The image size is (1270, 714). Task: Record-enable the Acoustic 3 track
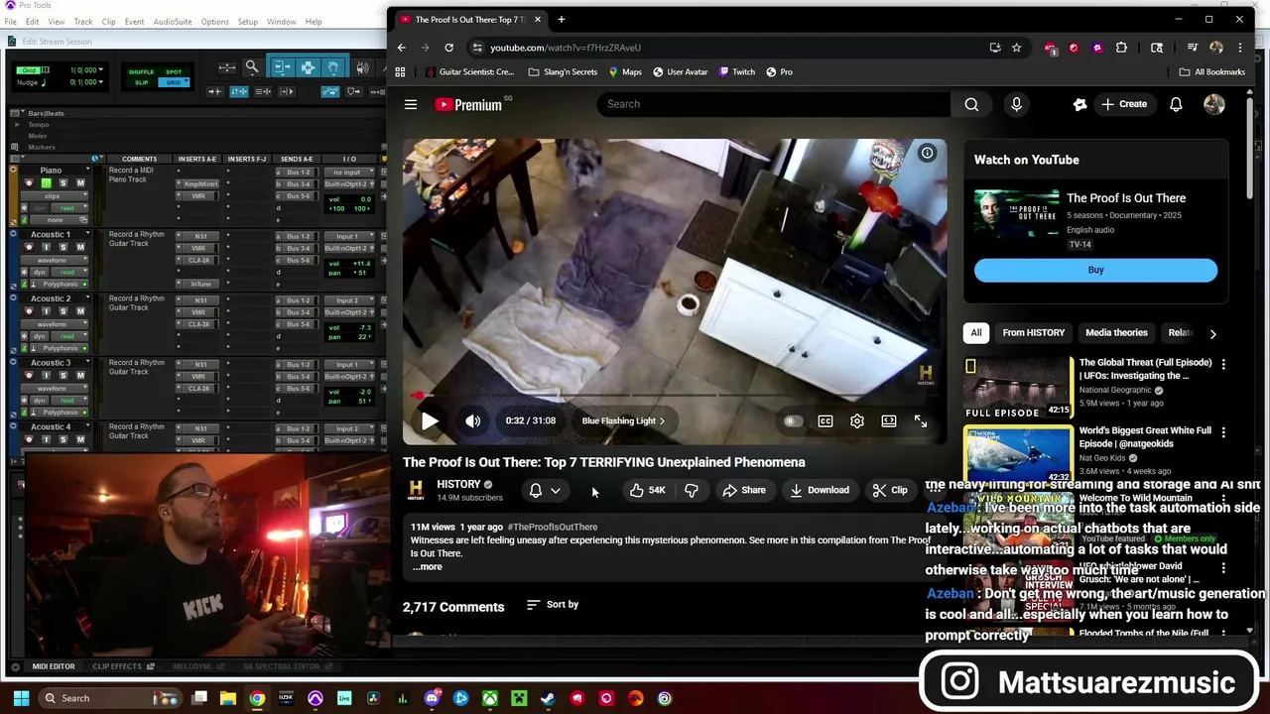coord(29,376)
